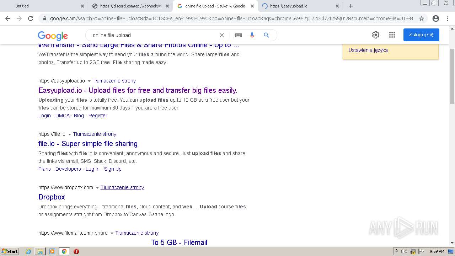Open the network status tray icon
Image resolution: width=455 pixels, height=256 pixels.
click(x=413, y=251)
